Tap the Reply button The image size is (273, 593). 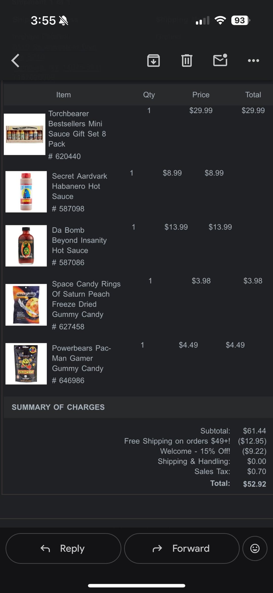(63, 548)
